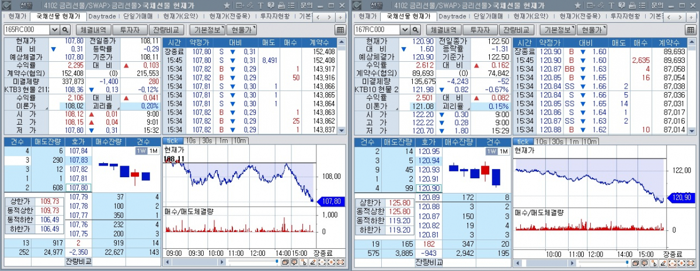The image size is (700, 271).
Task: Switch to 투자자현황 tab in right window
Action: tap(626, 16)
